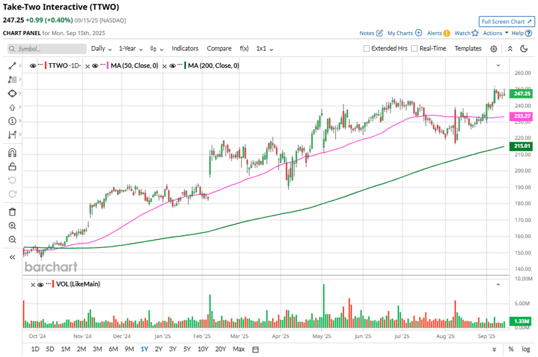Switch to log scale
Image resolution: width=538 pixels, height=357 pixels.
pos(525,349)
